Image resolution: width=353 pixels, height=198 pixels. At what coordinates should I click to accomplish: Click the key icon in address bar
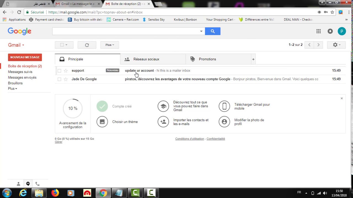point(326,12)
